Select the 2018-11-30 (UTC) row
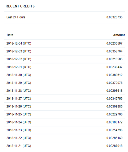The width and height of the screenshot is (128, 152). pos(64,75)
